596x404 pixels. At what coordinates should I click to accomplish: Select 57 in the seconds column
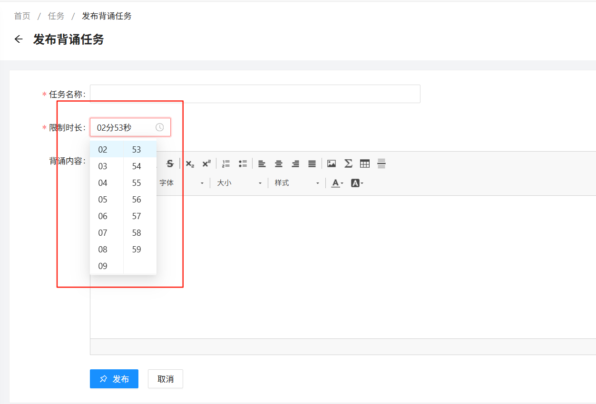(x=140, y=216)
